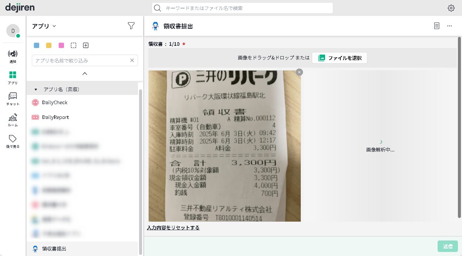This screenshot has width=462, height=256.
Task: Open the ルーム rooms section
Action: coord(13,120)
